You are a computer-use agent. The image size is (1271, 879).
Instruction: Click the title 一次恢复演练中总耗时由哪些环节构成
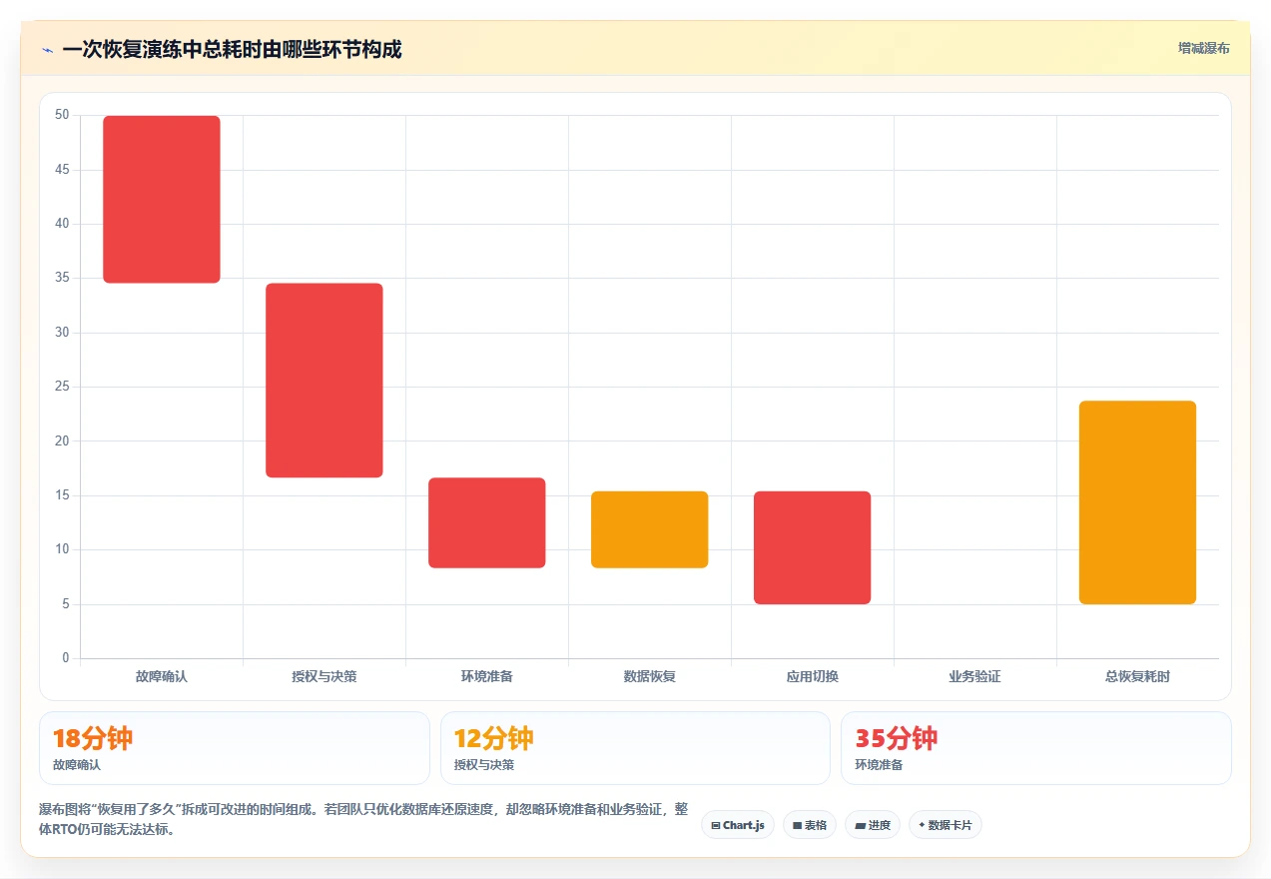click(232, 49)
